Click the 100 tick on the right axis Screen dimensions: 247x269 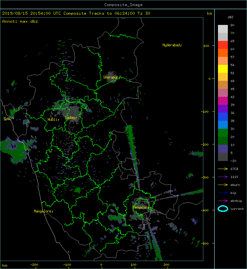point(206,46)
